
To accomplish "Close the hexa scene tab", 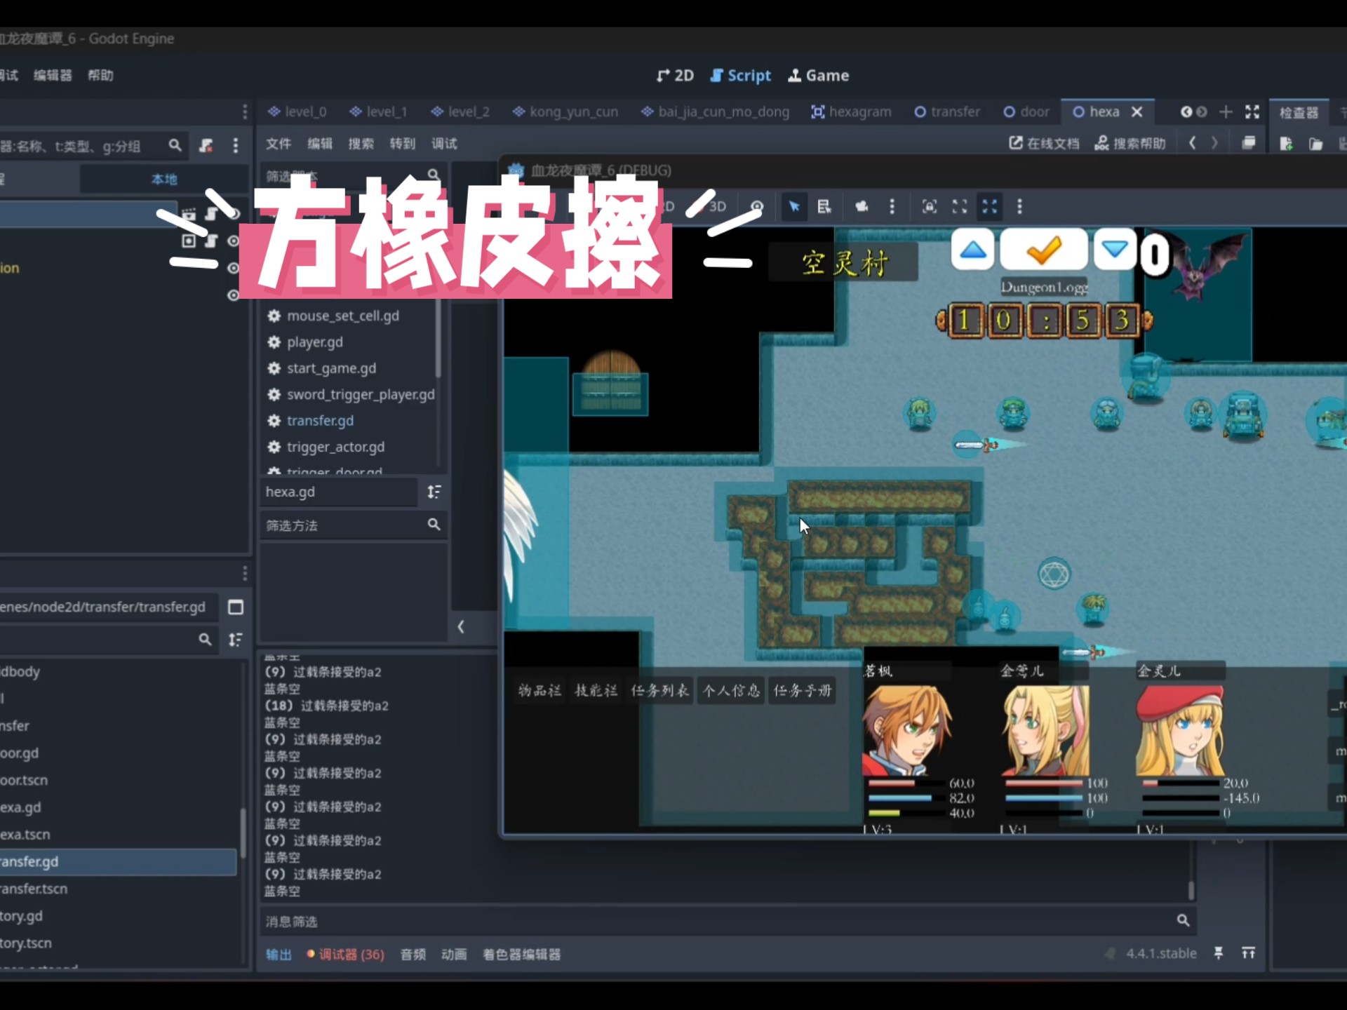I will [1137, 112].
